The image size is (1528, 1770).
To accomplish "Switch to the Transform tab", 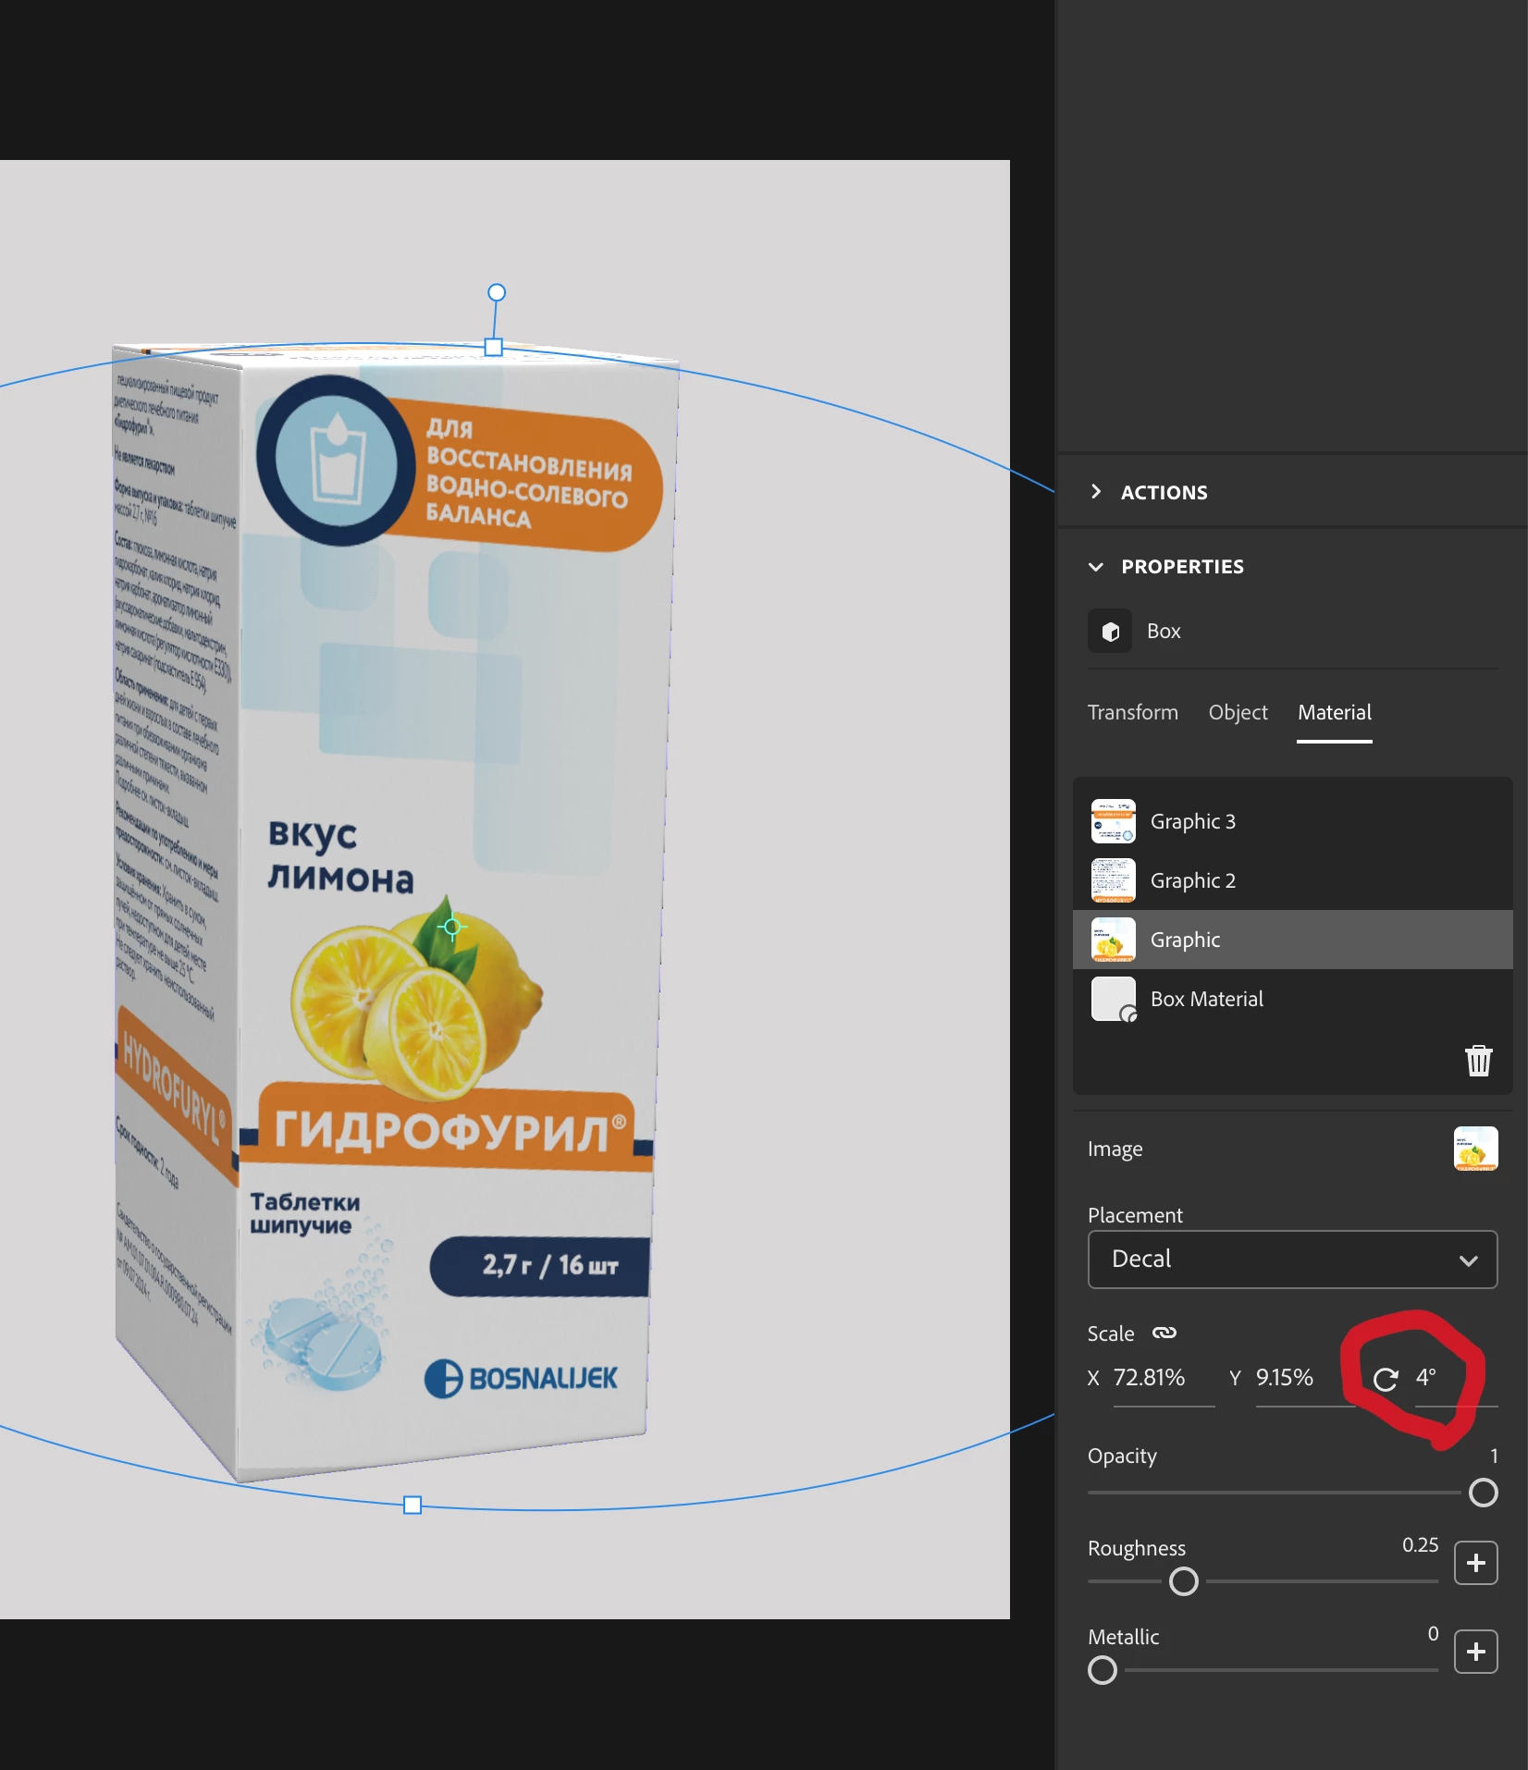I will (x=1133, y=712).
